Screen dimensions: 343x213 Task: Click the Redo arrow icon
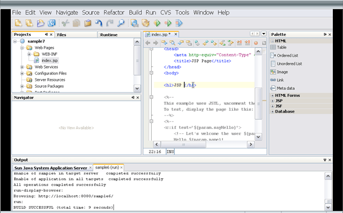[109, 23]
